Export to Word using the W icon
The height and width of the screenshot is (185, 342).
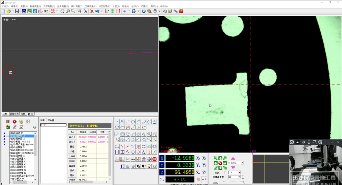(24, 11)
